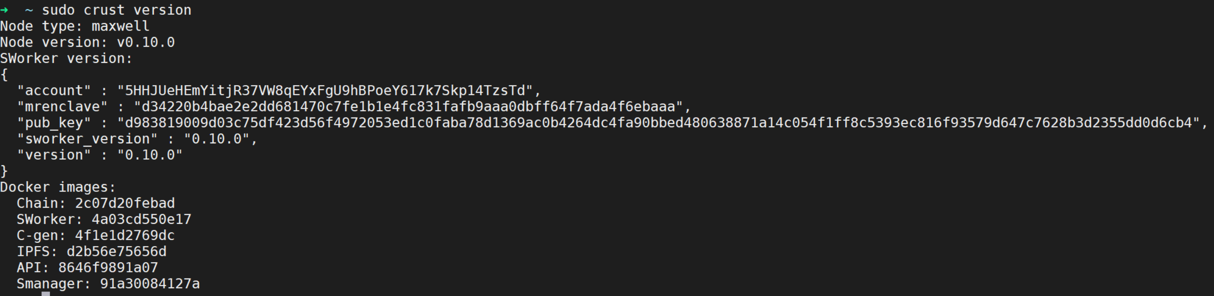1214x296 pixels.
Task: Click the opening curly brace
Action: click(x=4, y=74)
